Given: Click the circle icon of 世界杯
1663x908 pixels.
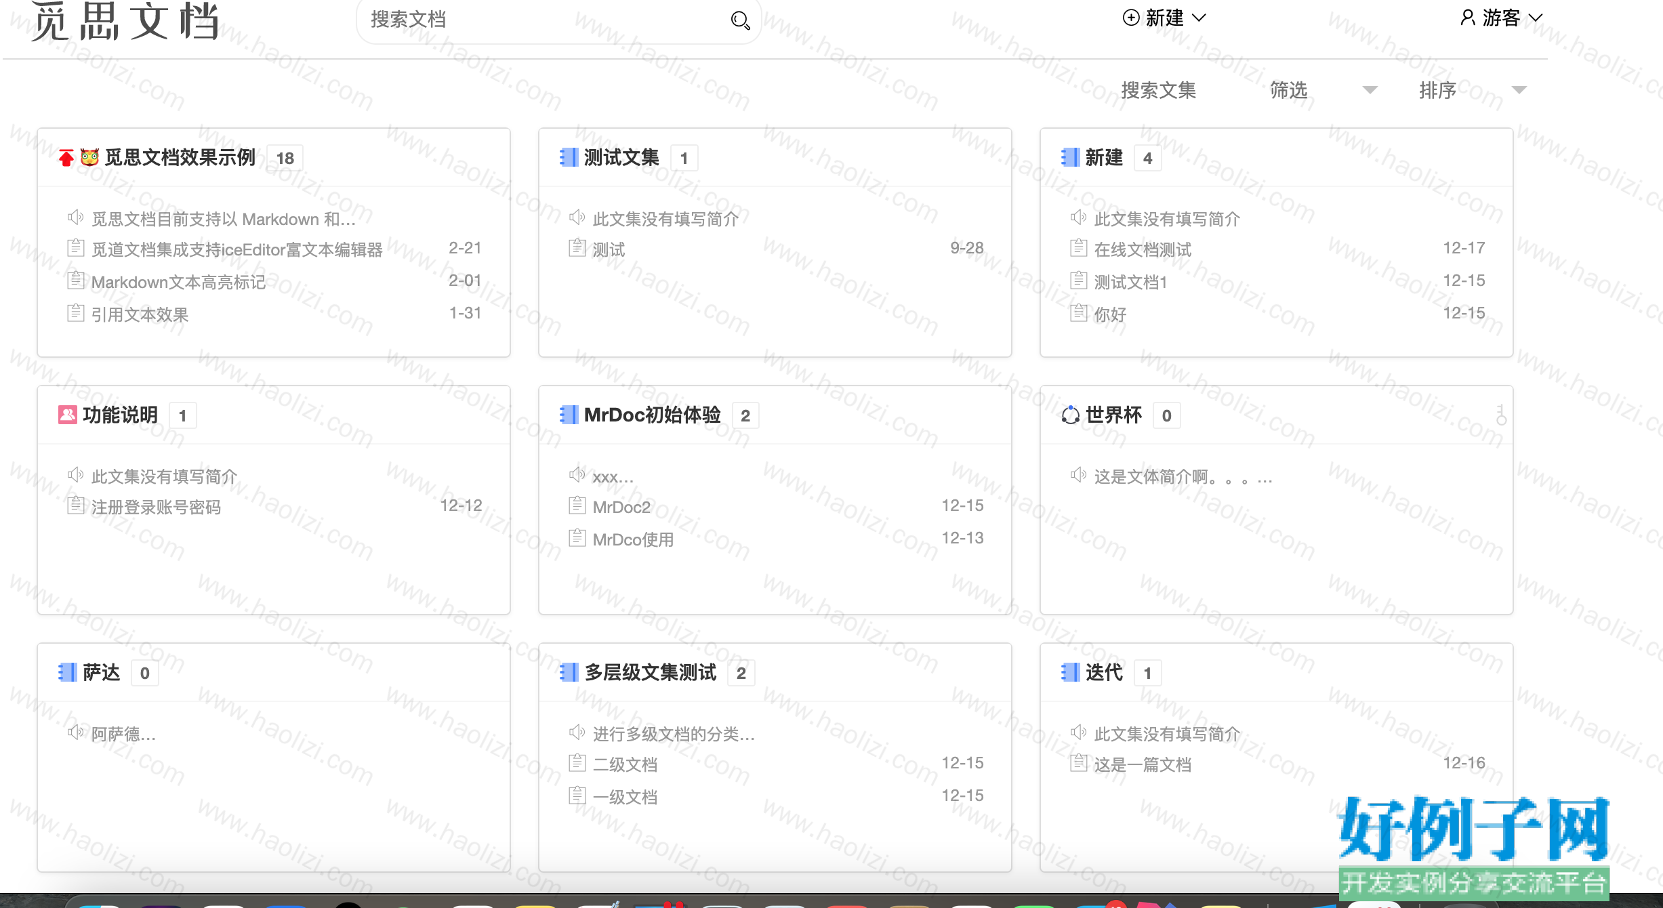Looking at the screenshot, I should [x=1070, y=415].
